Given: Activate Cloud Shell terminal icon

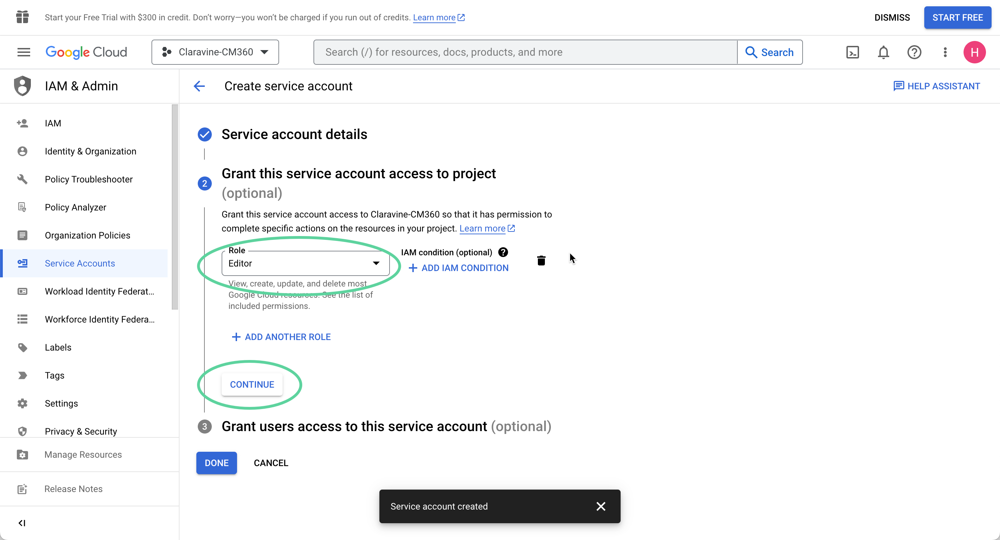Looking at the screenshot, I should (x=852, y=52).
